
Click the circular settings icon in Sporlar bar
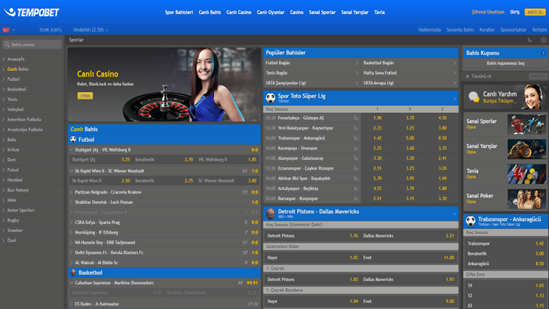pos(544,40)
